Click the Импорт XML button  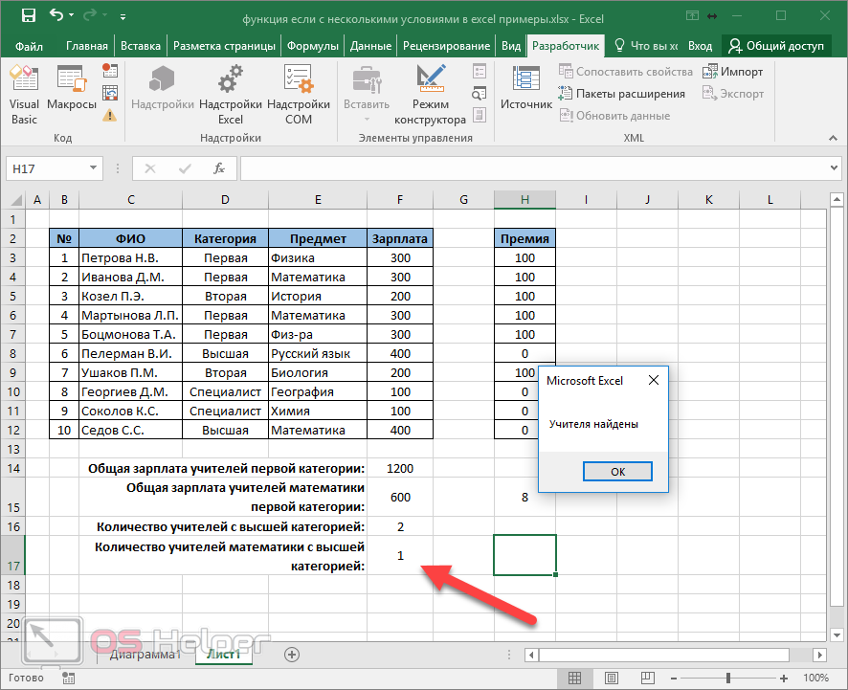pos(733,72)
